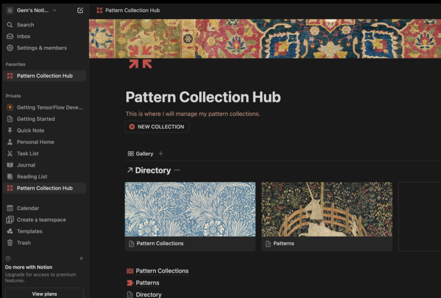Click the Create a teamspace icon
The width and height of the screenshot is (441, 298).
(x=10, y=220)
